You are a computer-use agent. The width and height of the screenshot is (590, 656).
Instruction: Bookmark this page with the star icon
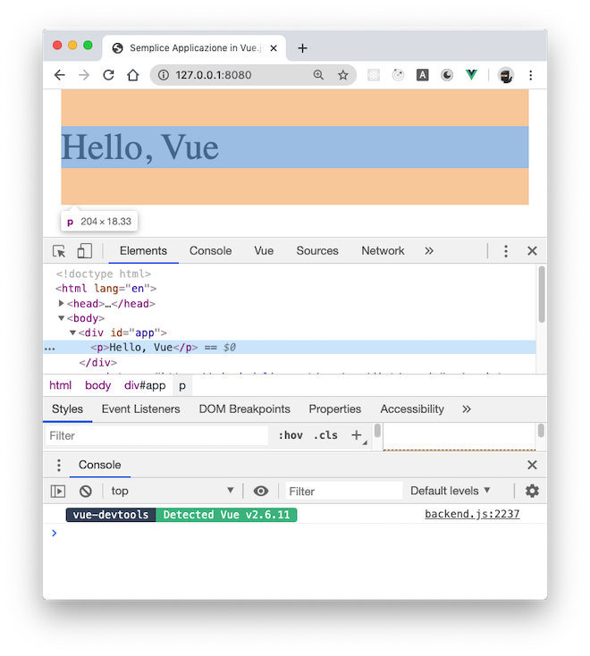[342, 75]
